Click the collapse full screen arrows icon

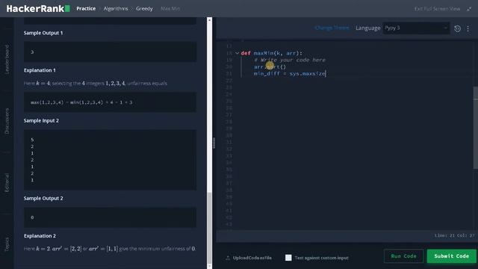469,9
